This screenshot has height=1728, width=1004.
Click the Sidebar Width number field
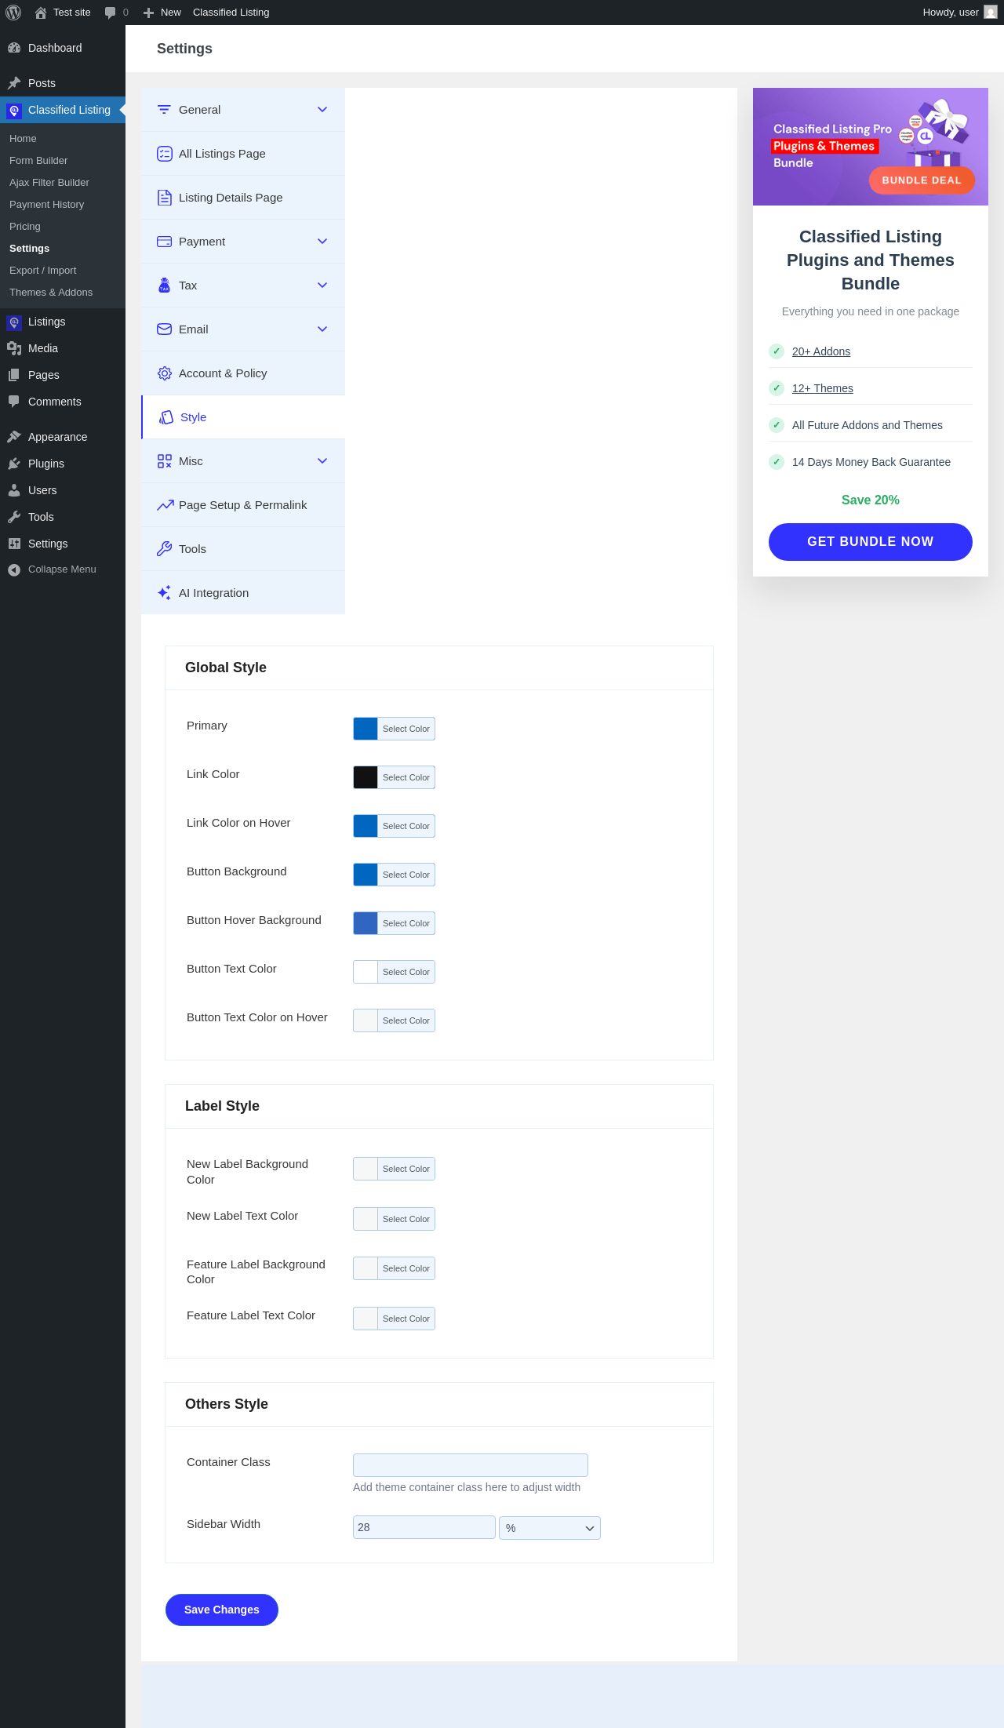point(424,1527)
